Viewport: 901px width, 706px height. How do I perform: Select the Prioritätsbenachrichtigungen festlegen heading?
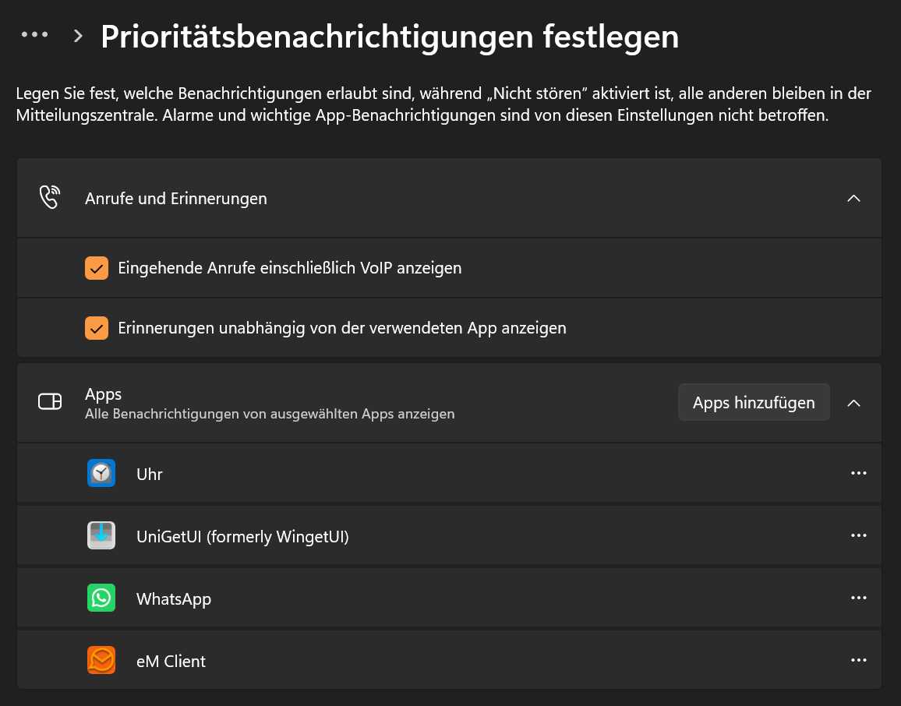click(389, 36)
